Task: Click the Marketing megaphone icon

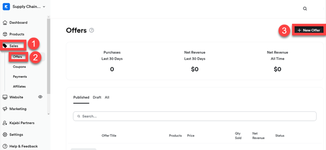Action: click(x=5, y=109)
